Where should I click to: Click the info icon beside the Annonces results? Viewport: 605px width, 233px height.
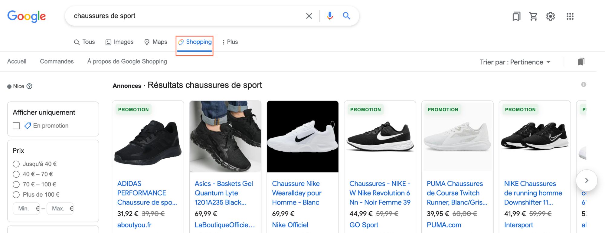(x=584, y=84)
